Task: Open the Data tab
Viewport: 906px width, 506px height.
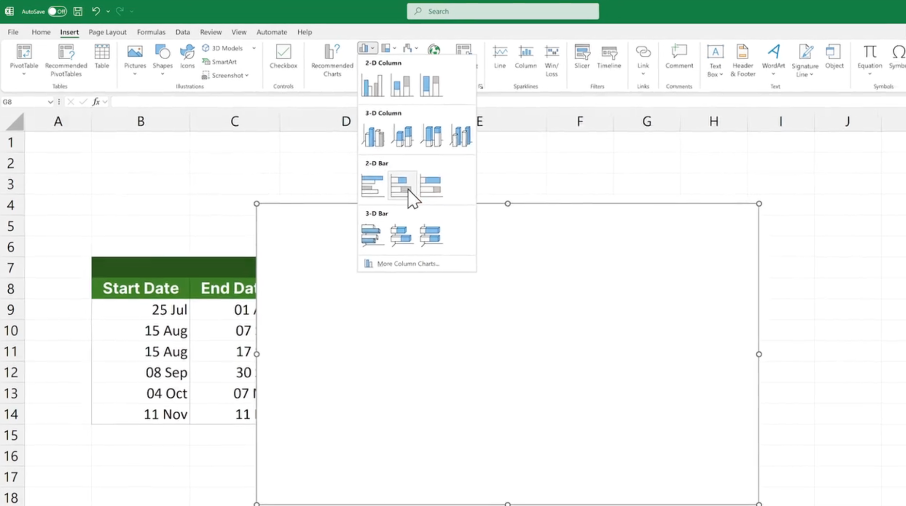Action: tap(183, 32)
